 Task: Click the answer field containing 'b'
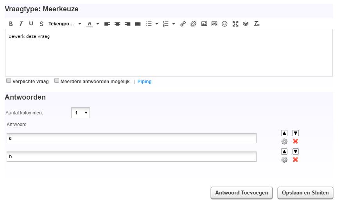[131, 157]
